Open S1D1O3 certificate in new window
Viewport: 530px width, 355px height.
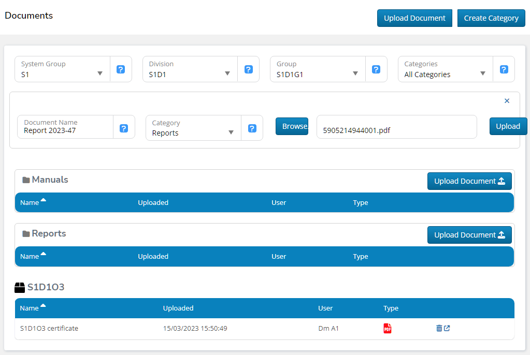coord(447,328)
